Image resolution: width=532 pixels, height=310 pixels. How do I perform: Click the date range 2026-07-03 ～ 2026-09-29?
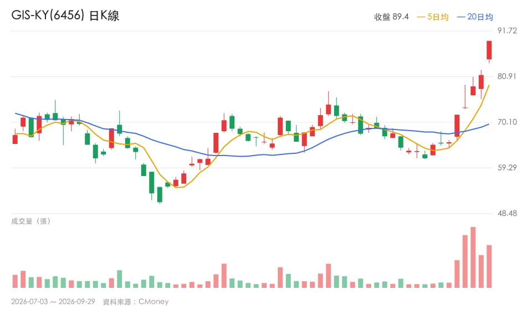(x=53, y=302)
